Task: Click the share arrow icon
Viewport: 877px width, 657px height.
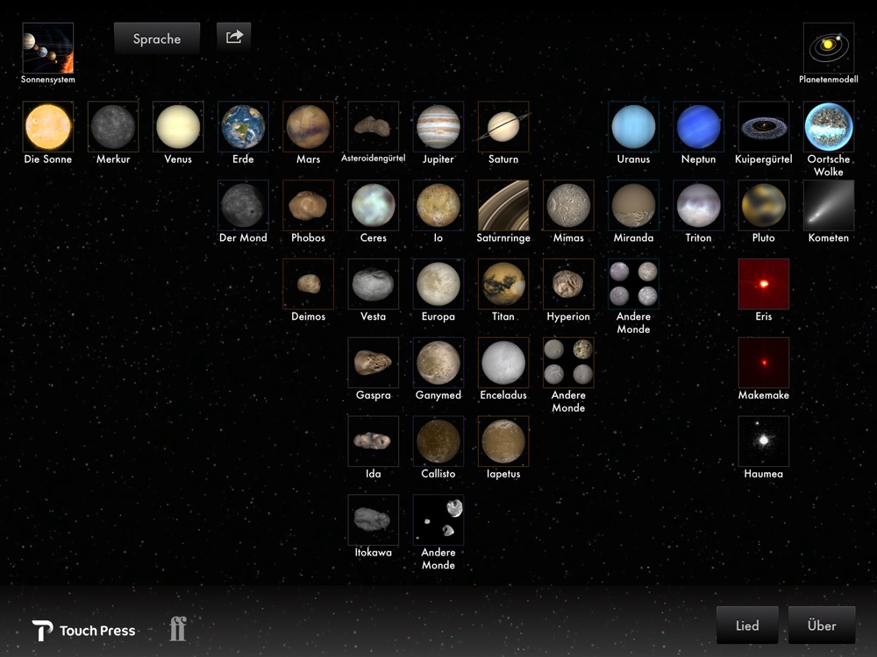Action: coord(234,38)
